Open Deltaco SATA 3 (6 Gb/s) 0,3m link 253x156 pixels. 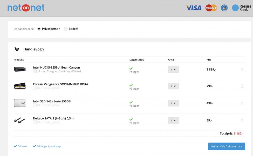pos(53,118)
